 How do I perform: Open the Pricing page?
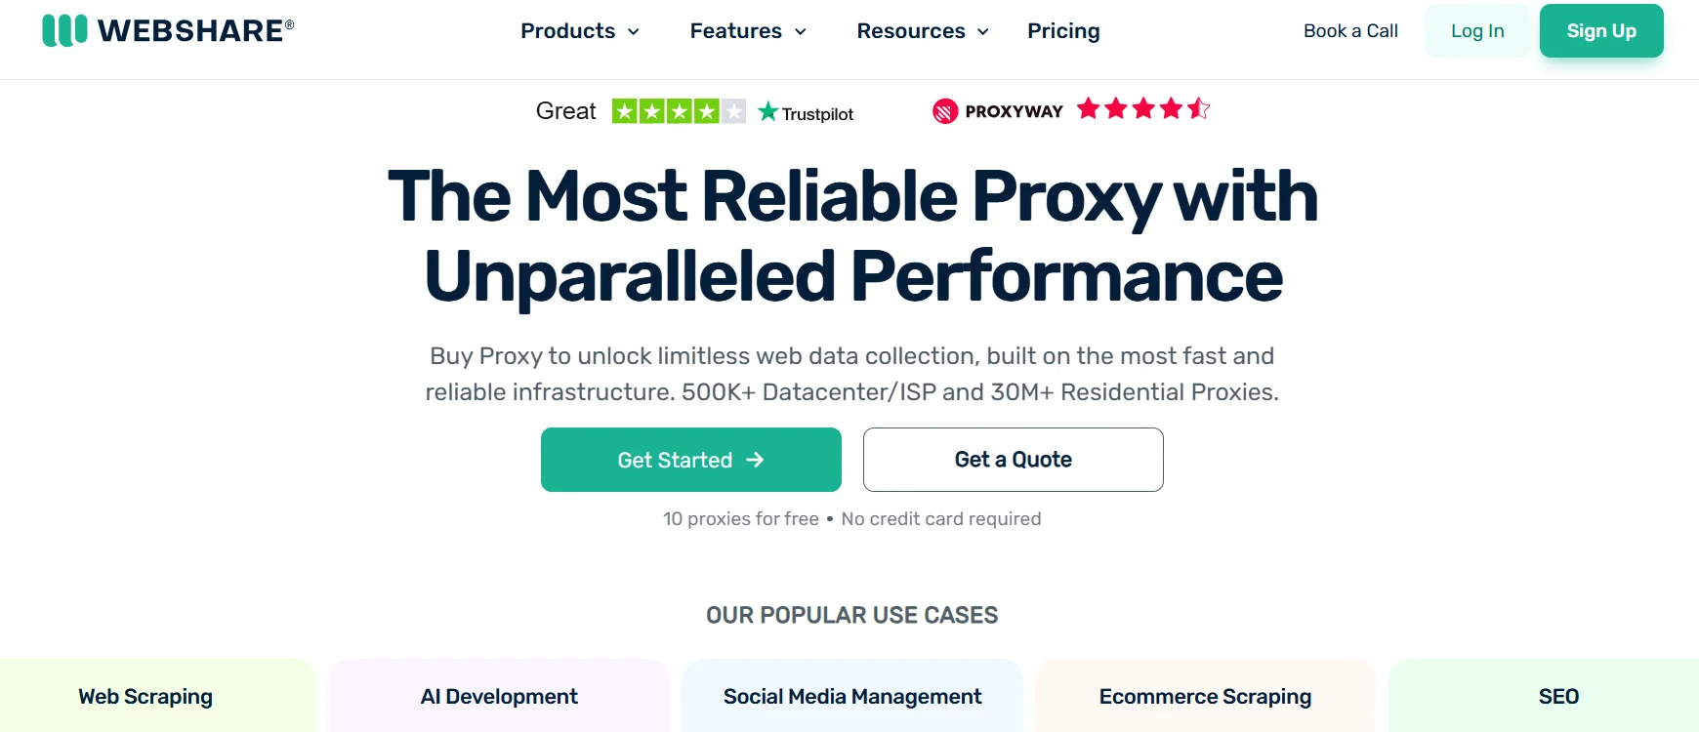coord(1063,30)
